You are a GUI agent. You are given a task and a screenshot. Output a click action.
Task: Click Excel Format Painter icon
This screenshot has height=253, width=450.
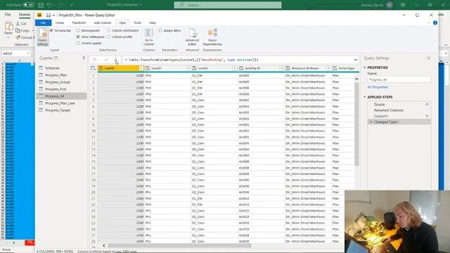[18, 37]
